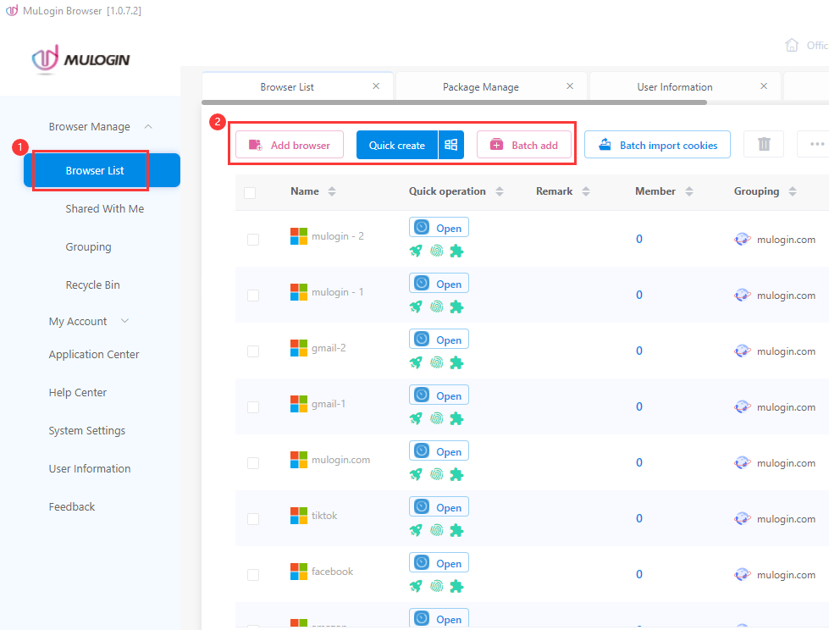The width and height of the screenshot is (829, 630).
Task: Open Recycle Bin in sidebar
Action: point(92,285)
